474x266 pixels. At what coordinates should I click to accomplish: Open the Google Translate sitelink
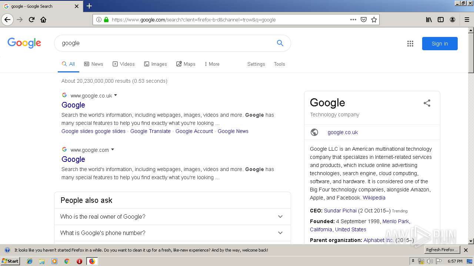pyautogui.click(x=150, y=131)
